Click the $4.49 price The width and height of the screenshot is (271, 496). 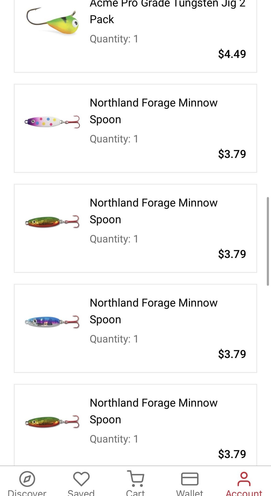(232, 54)
